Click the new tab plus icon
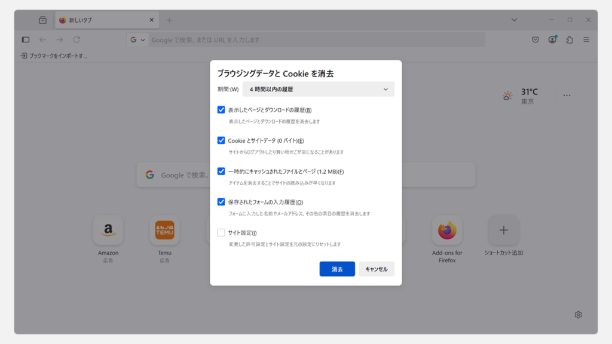The height and width of the screenshot is (344, 612). click(169, 20)
